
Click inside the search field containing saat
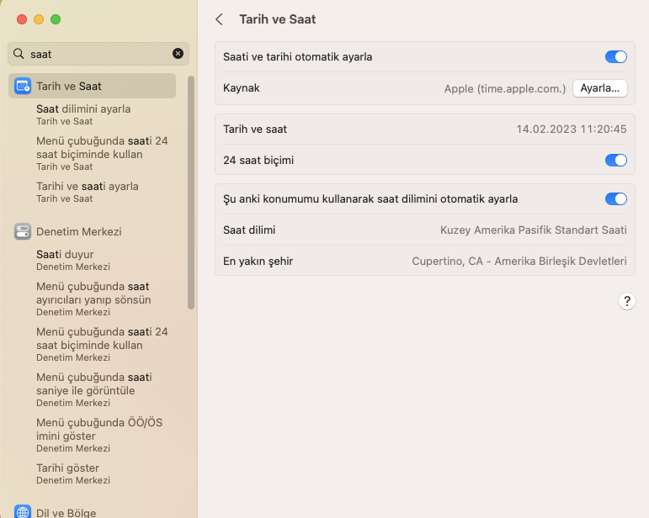[x=97, y=54]
